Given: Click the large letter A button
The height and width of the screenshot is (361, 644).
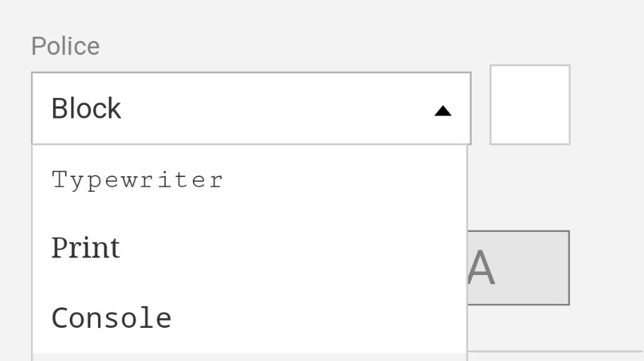Looking at the screenshot, I should pos(518,268).
